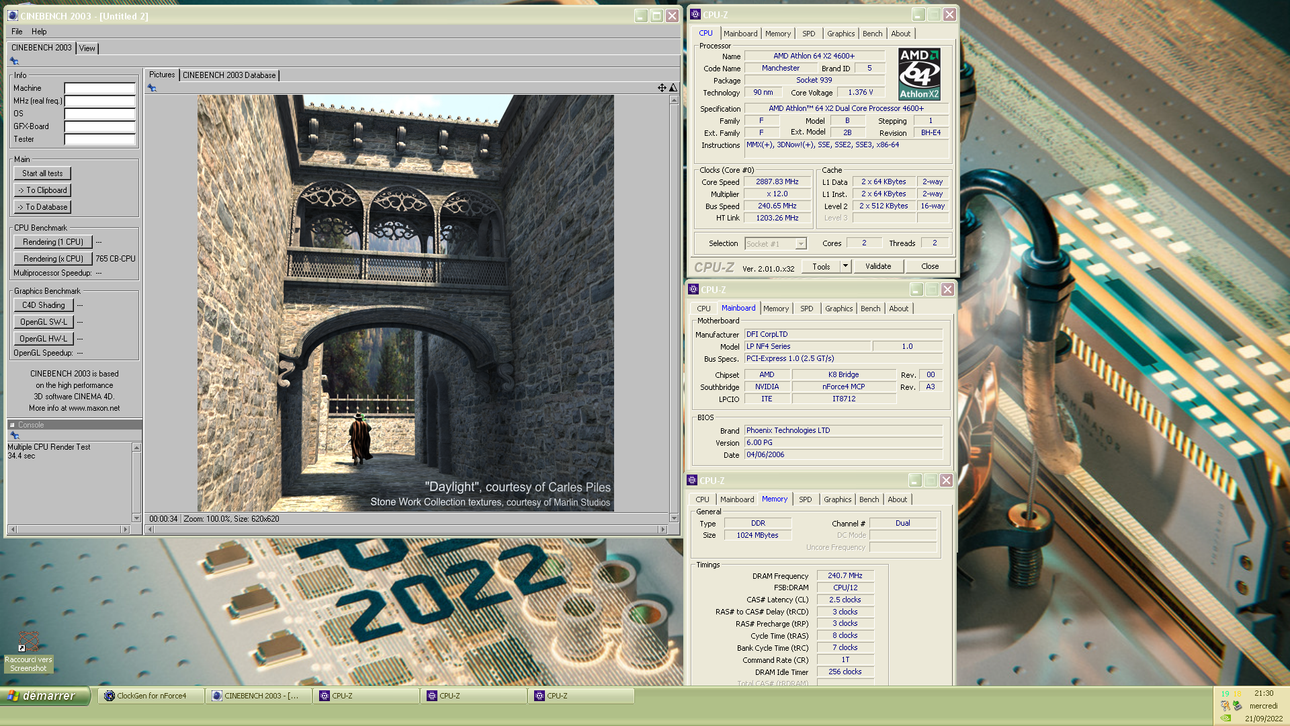Image resolution: width=1290 pixels, height=726 pixels.
Task: Open Tools dropdown arrow in CPU-Z
Action: click(845, 266)
